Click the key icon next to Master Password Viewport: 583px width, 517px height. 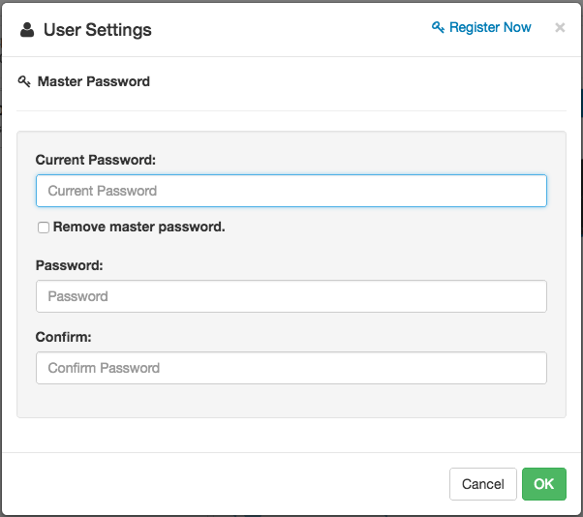pyautogui.click(x=24, y=81)
